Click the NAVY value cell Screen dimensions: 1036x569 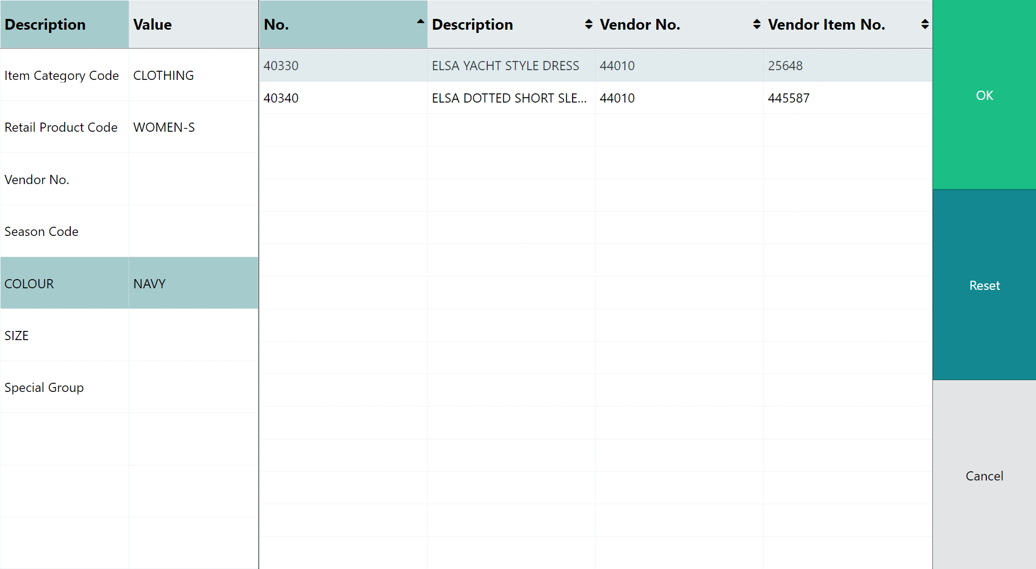(x=193, y=284)
